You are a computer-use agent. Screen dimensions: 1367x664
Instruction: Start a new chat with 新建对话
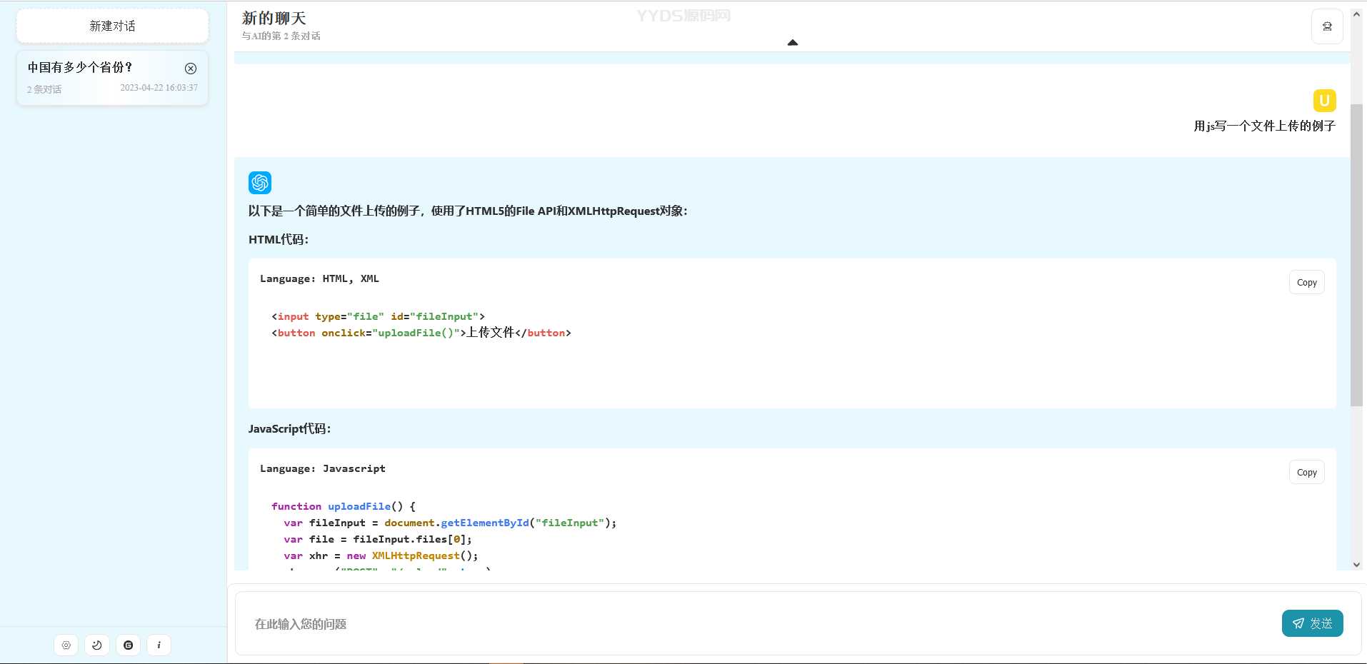[x=112, y=26]
